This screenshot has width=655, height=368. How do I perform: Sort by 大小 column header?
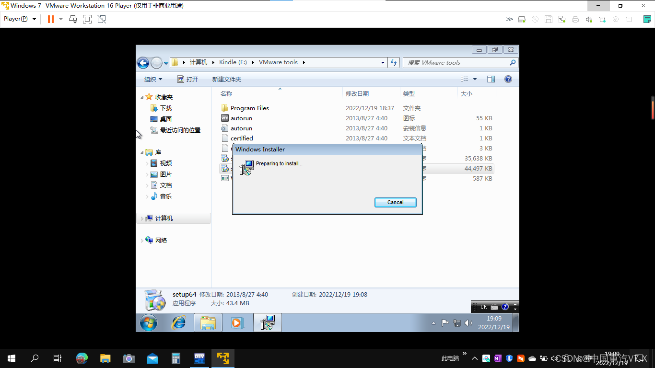pos(477,93)
